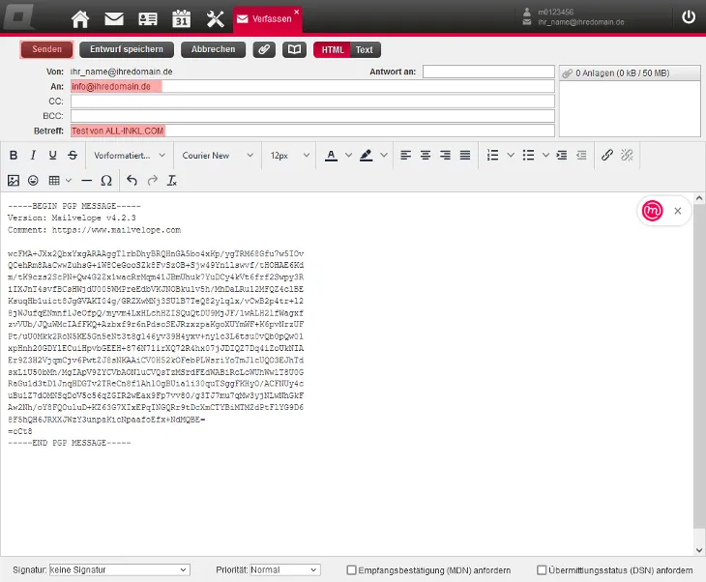Enable Übermittlungsstatus (DSN) anfordern checkbox
The width and height of the screenshot is (706, 582).
pyautogui.click(x=542, y=570)
